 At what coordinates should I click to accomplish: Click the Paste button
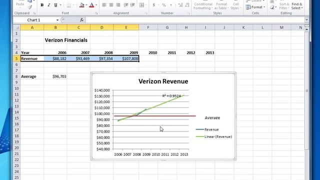click(20, 4)
